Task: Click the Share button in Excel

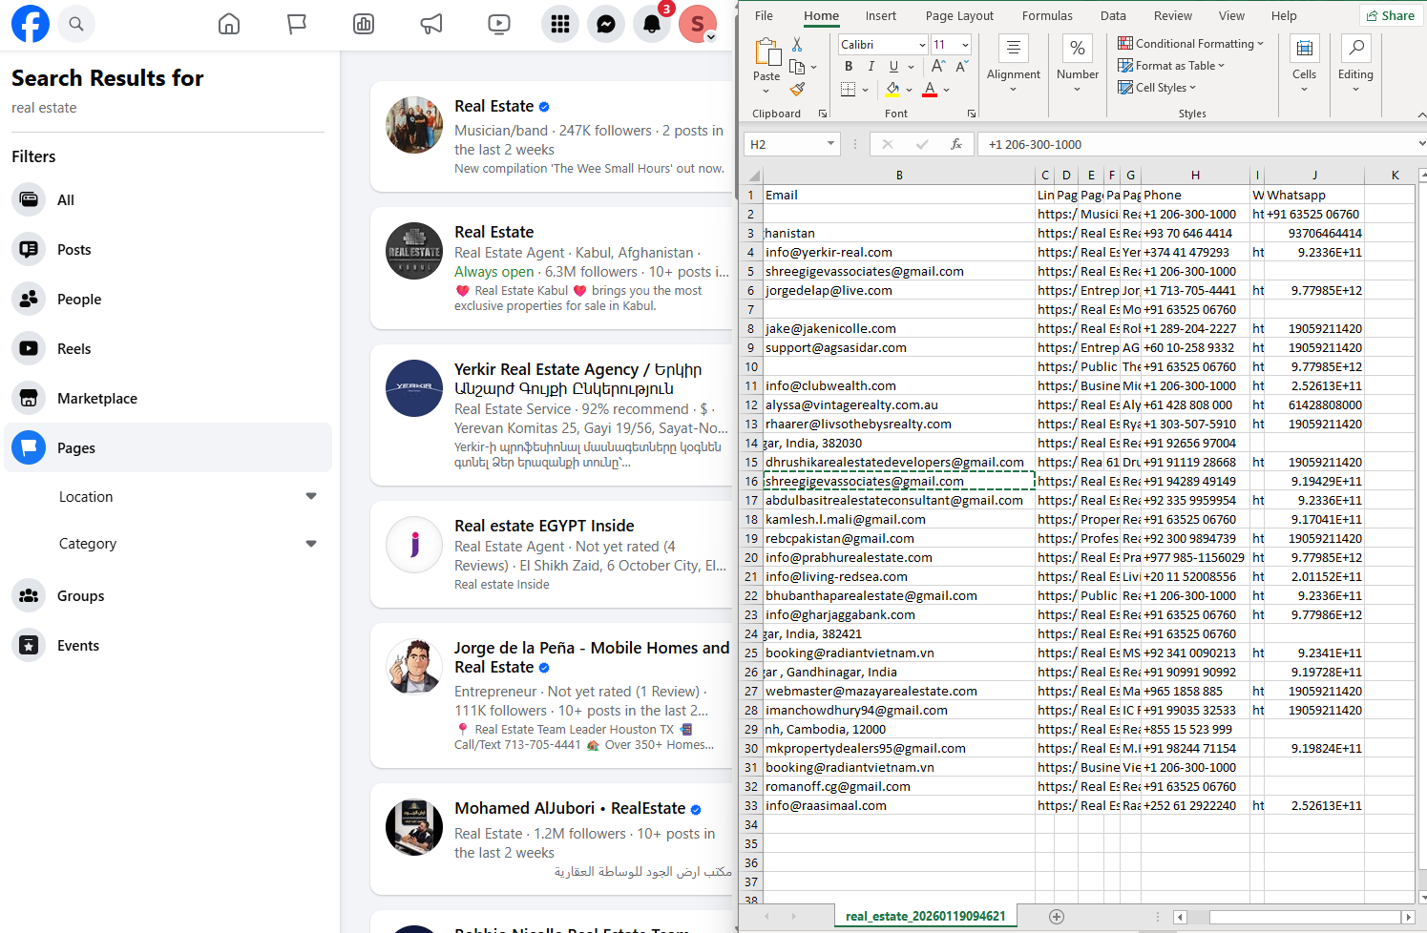Action: [x=1390, y=16]
